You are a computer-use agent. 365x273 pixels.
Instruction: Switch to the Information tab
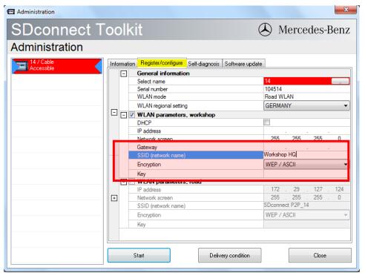point(122,64)
